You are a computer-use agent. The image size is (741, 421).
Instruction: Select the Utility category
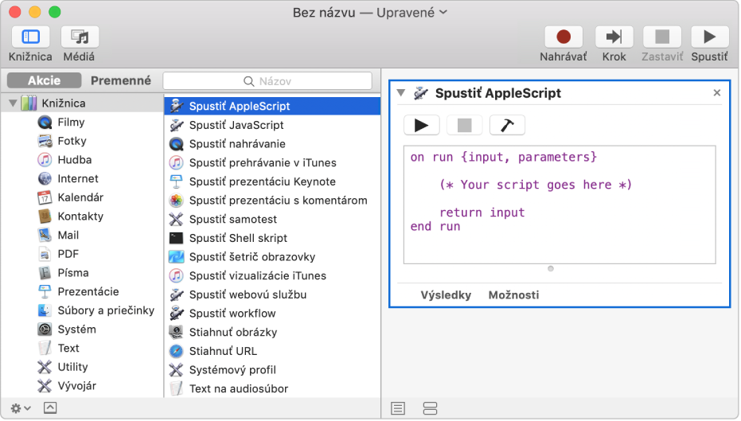coord(72,368)
